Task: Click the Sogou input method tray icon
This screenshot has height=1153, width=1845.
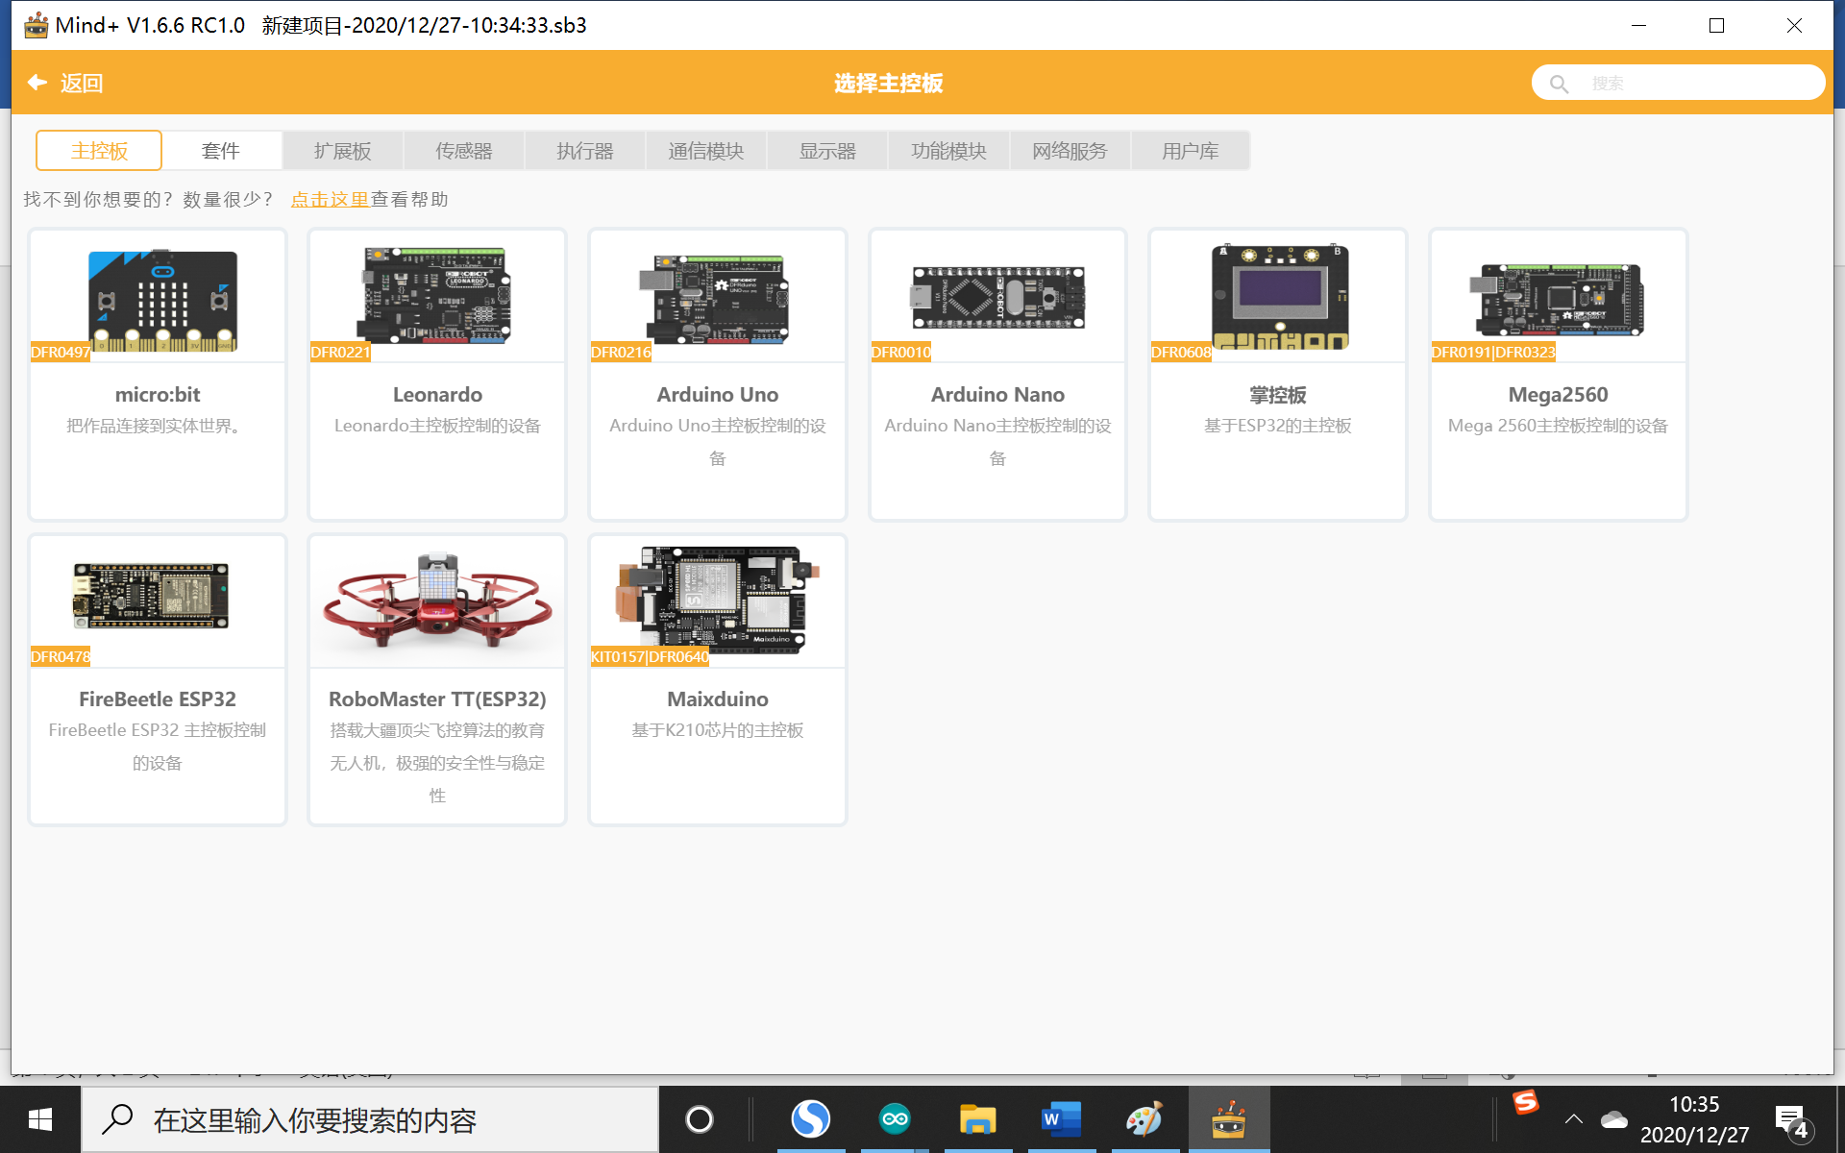Action: [x=1525, y=1102]
